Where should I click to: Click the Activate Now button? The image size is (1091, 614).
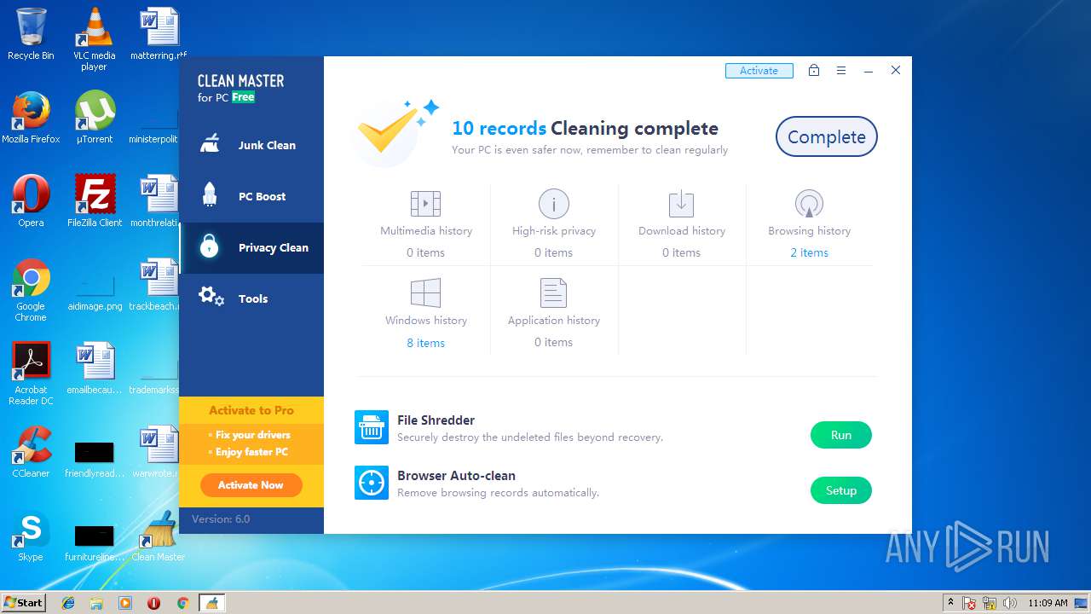[251, 485]
